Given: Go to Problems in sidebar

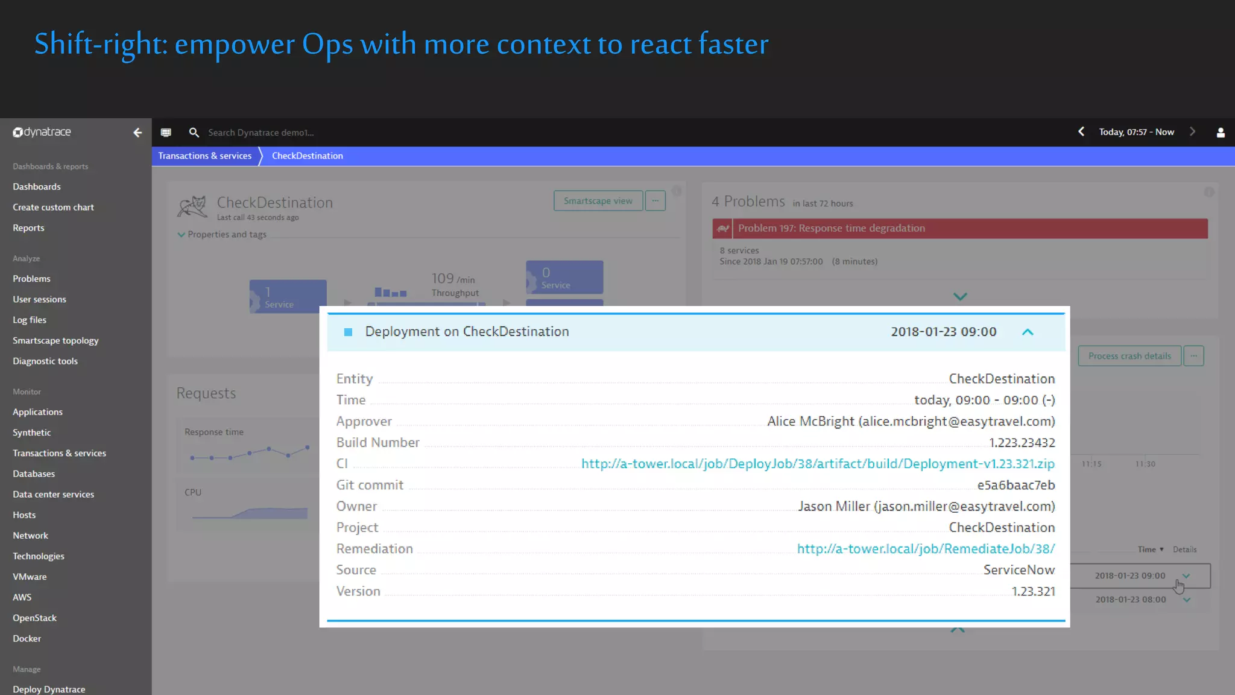Looking at the screenshot, I should coord(31,279).
